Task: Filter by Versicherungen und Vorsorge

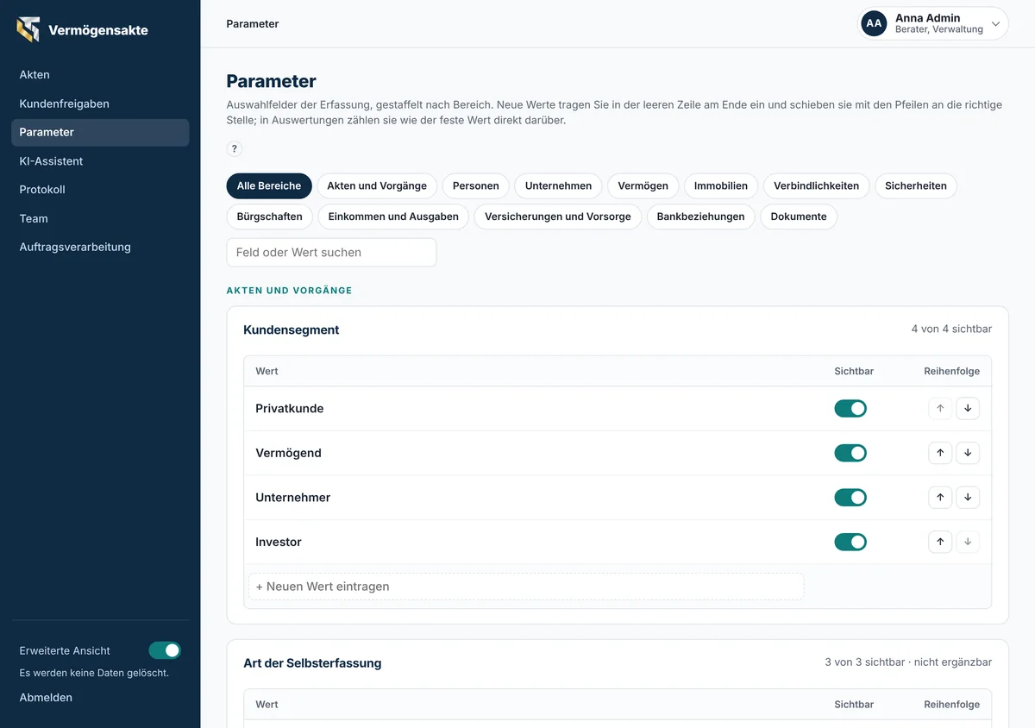Action: point(558,217)
